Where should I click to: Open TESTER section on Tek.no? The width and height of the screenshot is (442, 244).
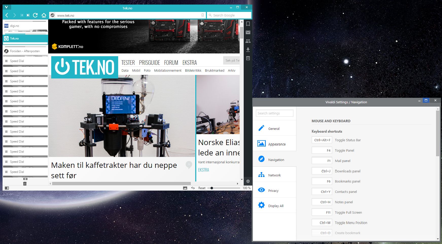point(128,63)
